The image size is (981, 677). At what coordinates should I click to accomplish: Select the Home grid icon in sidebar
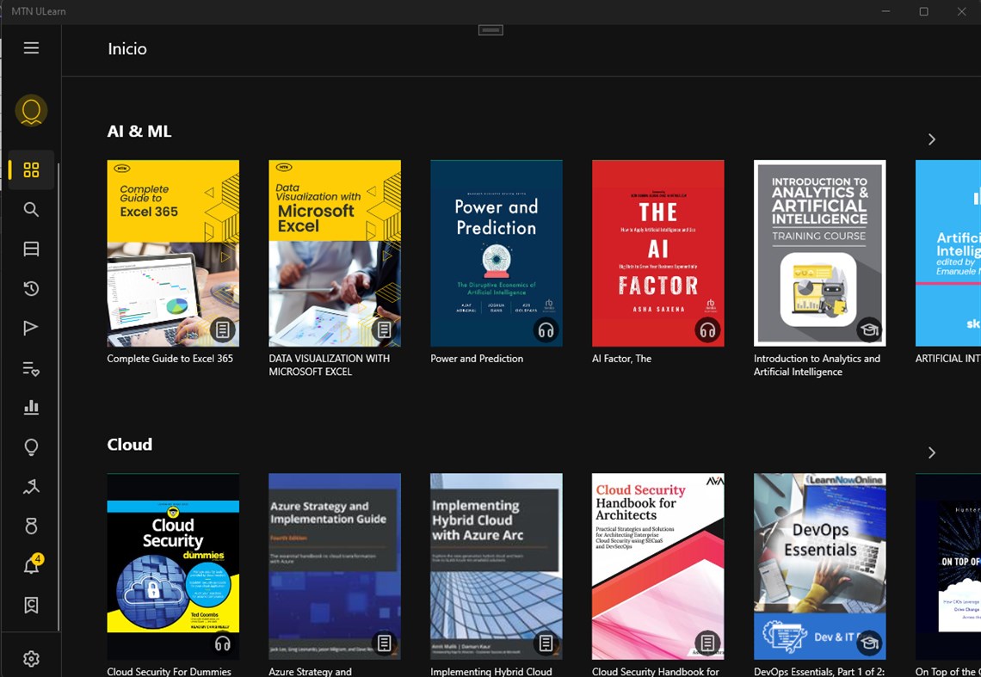pos(31,169)
